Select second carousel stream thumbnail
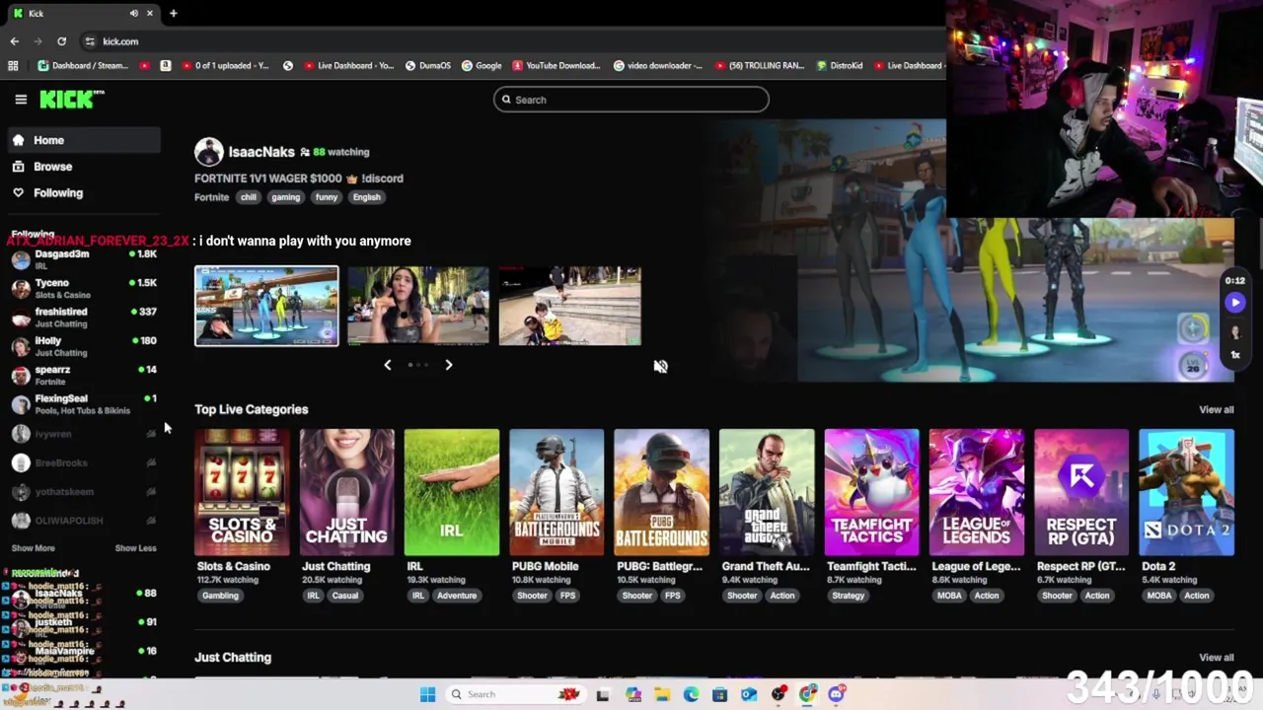 pos(418,306)
